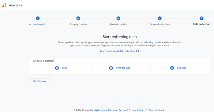Select the Account creation step checkmark

[38, 18]
